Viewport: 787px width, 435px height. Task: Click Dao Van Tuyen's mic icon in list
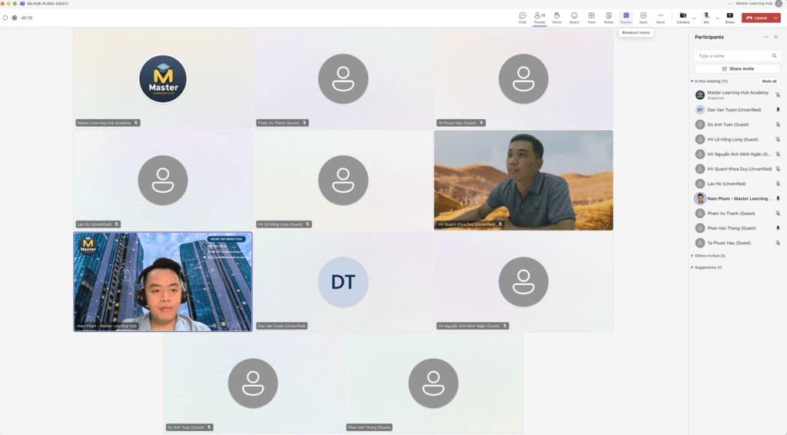778,110
